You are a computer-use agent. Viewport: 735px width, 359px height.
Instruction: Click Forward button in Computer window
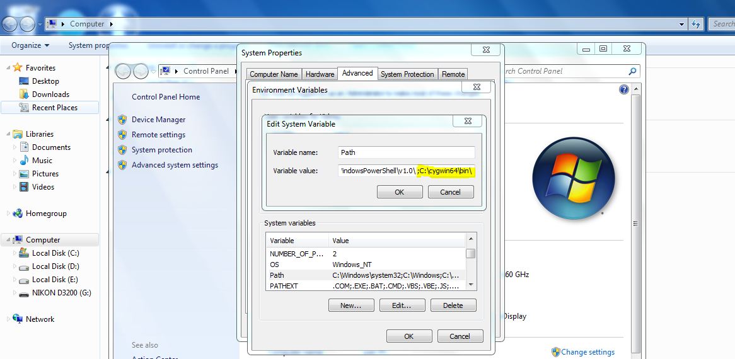pos(27,24)
